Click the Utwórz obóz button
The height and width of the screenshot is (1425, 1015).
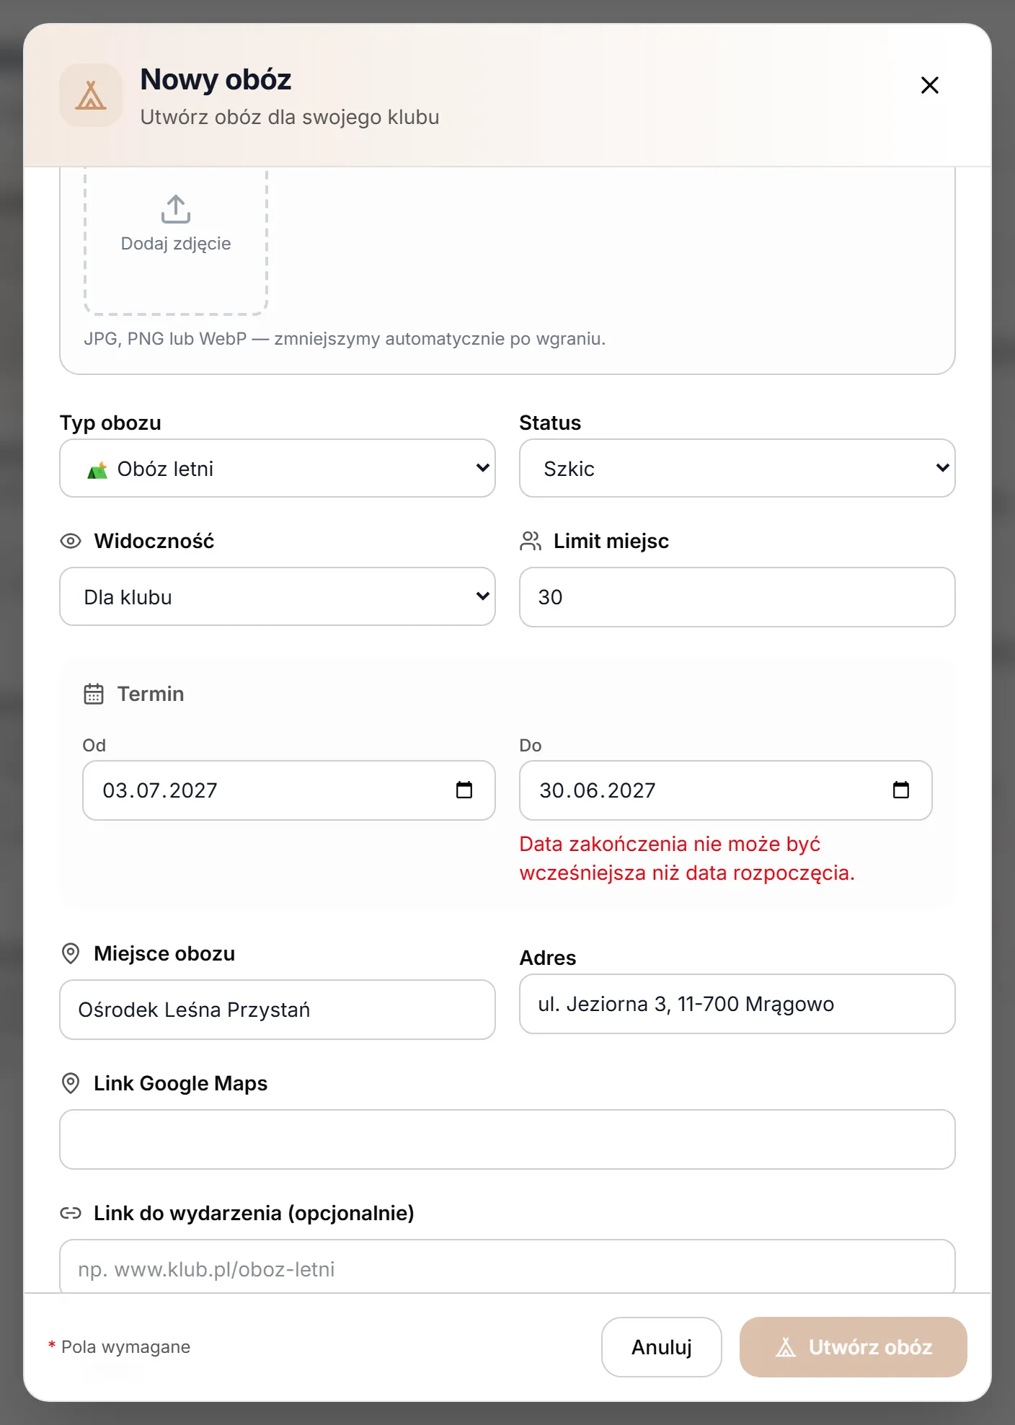click(854, 1347)
